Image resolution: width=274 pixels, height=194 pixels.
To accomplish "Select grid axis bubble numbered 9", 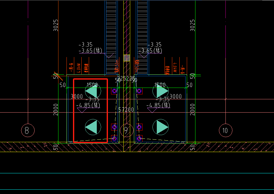I will coord(127,130).
